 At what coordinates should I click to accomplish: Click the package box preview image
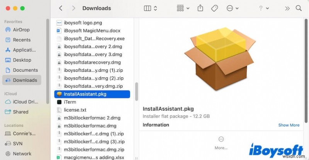(x=220, y=59)
